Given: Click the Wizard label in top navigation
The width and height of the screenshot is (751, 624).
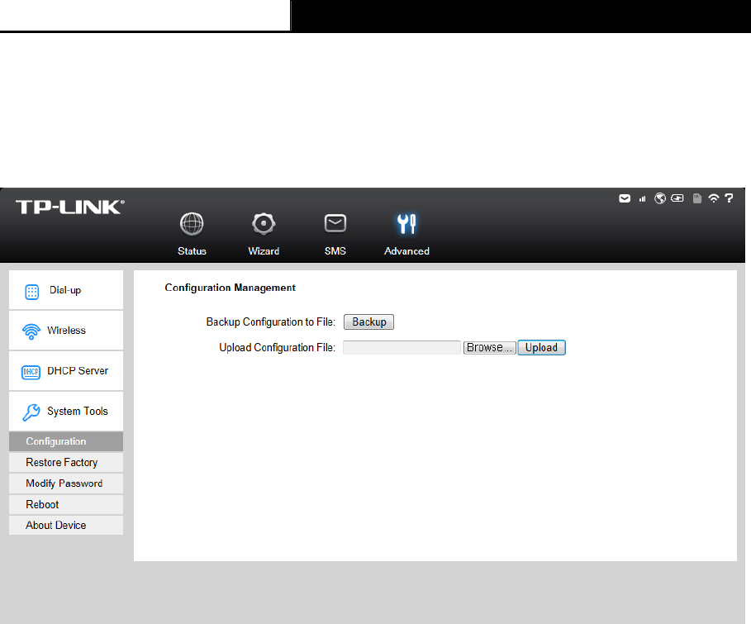Looking at the screenshot, I should [x=264, y=251].
